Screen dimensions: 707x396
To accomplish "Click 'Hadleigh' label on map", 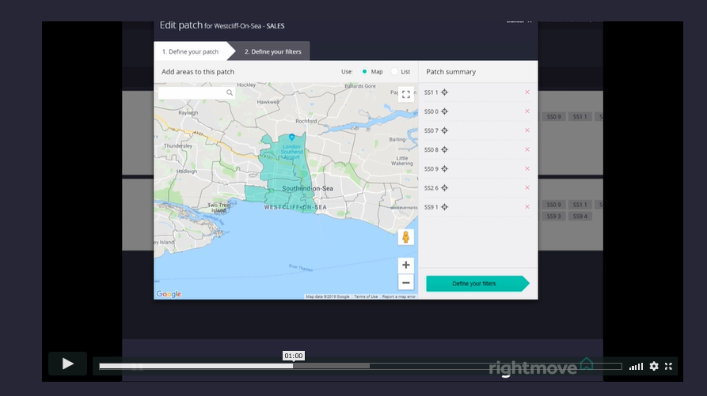I will 187,172.
